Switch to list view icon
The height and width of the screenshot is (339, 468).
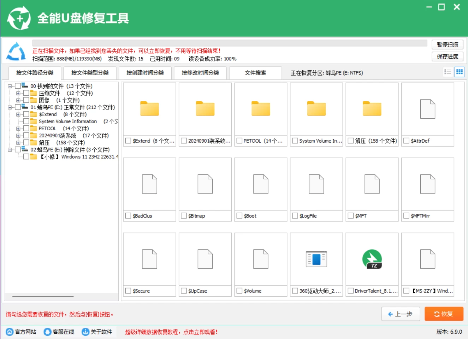pos(448,72)
